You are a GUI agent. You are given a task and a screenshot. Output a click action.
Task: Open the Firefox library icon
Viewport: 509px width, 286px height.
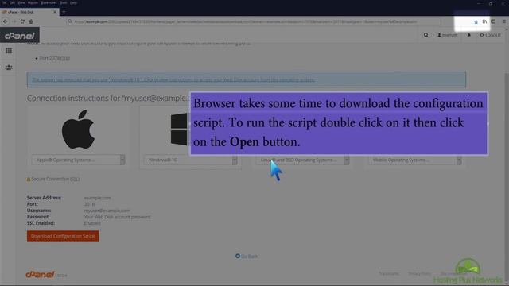(484, 21)
